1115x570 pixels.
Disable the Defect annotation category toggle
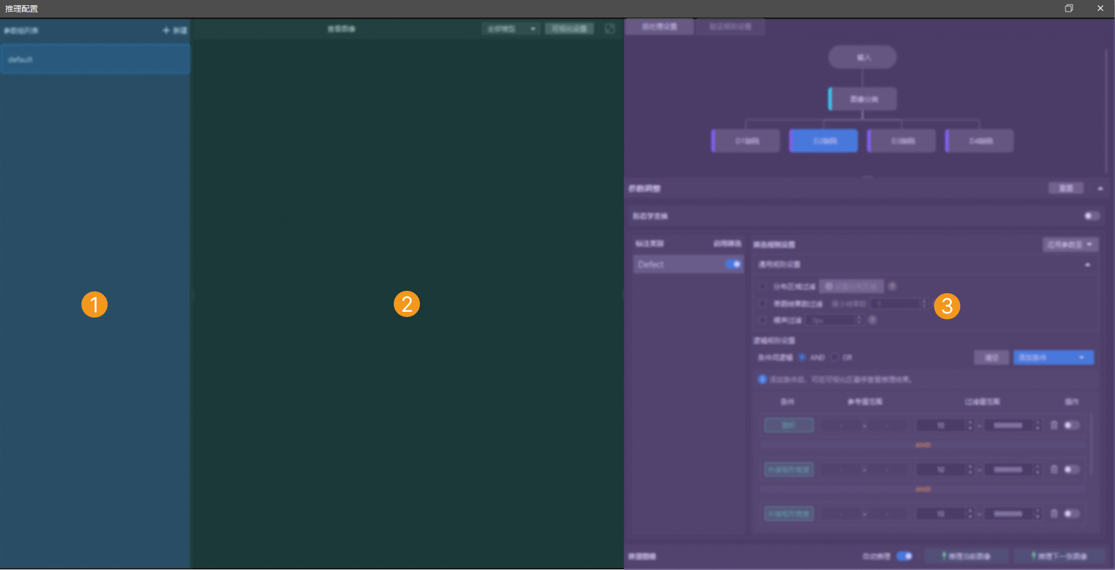click(733, 264)
